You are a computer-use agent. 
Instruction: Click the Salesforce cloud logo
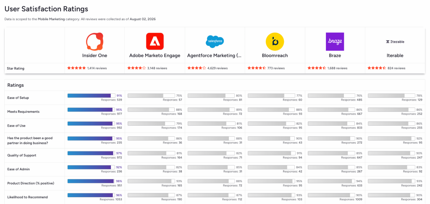215,42
